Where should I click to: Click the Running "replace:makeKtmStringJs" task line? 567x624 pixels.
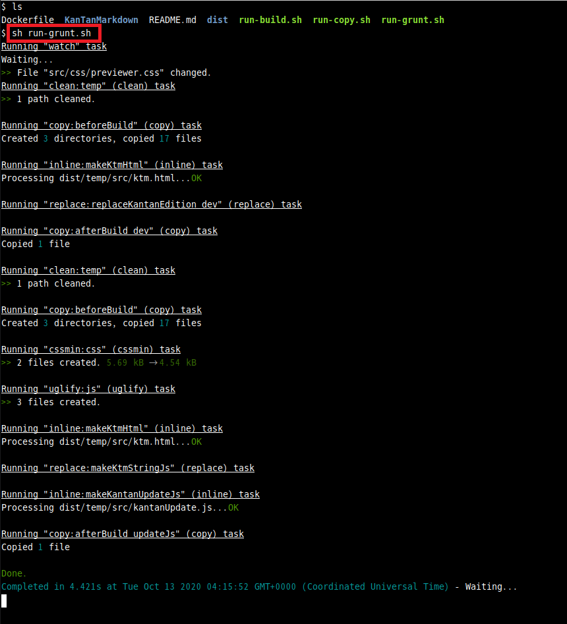[x=128, y=468]
